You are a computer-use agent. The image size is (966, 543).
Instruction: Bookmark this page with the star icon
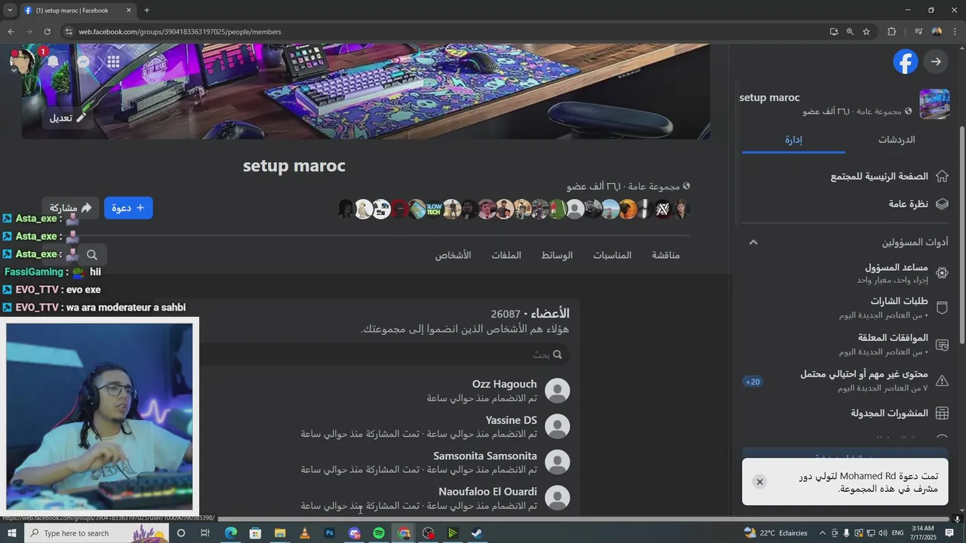click(866, 32)
